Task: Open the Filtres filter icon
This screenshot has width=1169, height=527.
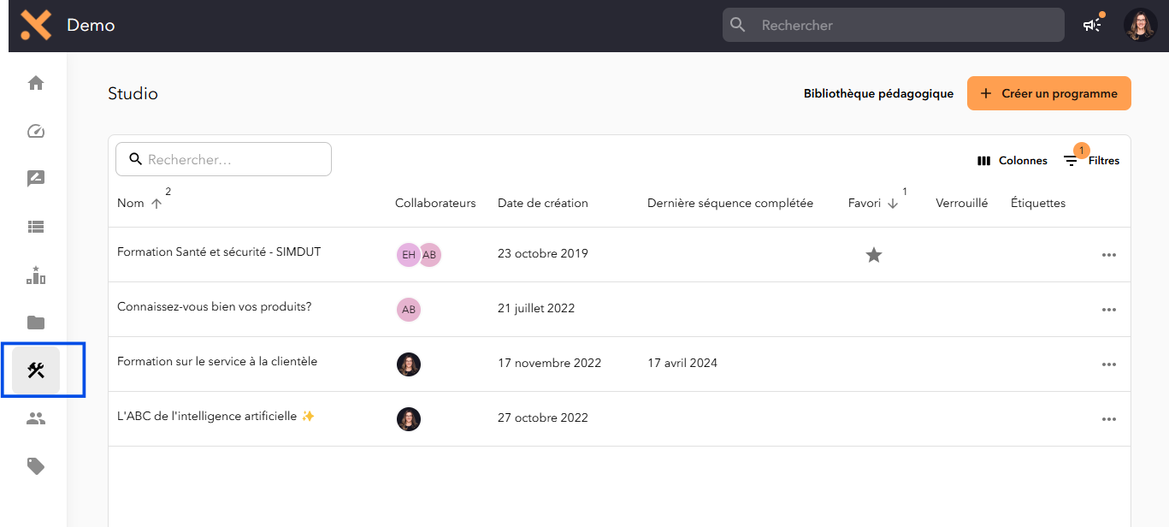Action: point(1091,160)
